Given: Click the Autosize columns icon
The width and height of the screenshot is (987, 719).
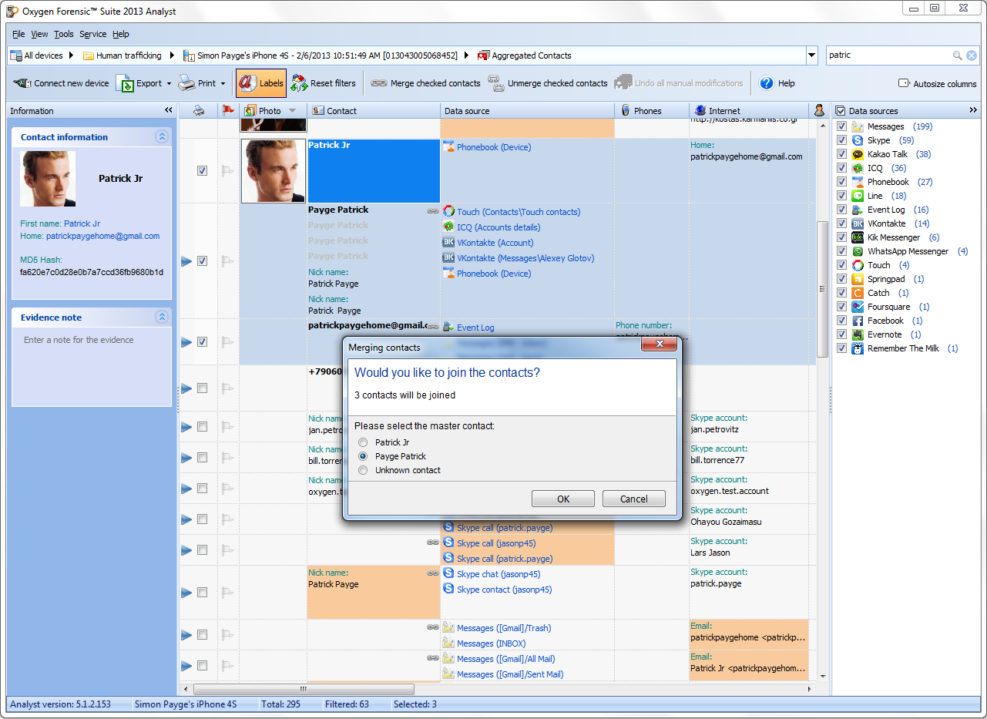Looking at the screenshot, I should click(x=905, y=83).
